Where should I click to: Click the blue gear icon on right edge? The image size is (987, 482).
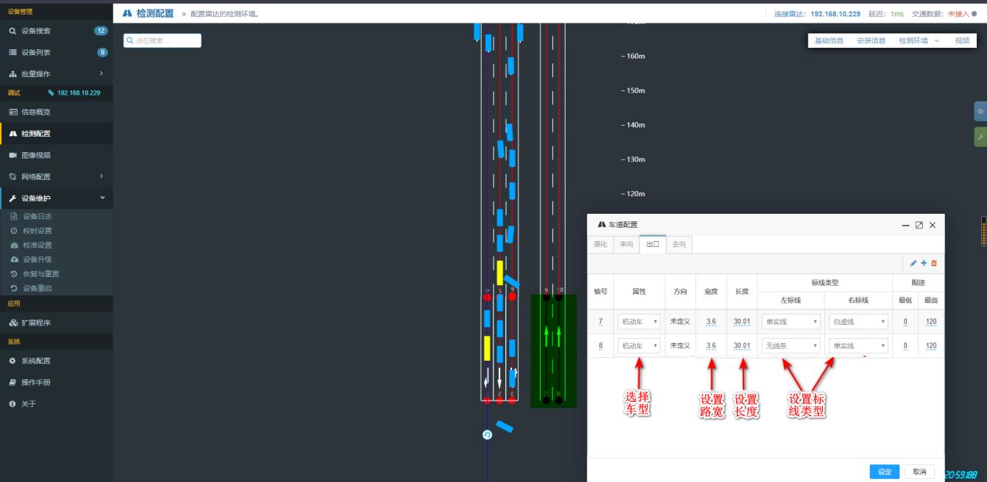click(980, 112)
